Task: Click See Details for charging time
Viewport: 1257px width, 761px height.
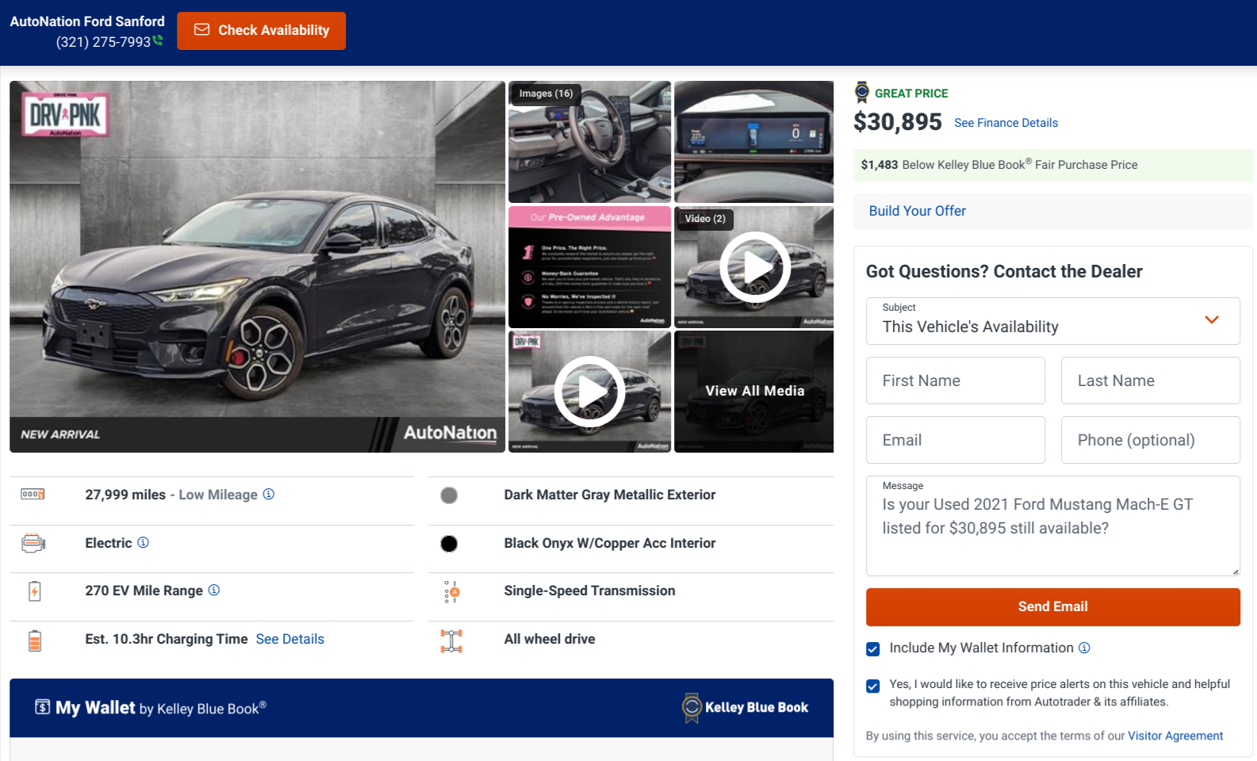Action: coord(289,639)
